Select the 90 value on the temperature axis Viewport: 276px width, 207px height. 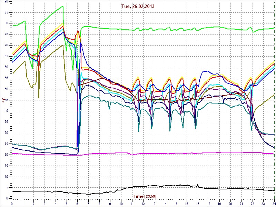[6, 1]
